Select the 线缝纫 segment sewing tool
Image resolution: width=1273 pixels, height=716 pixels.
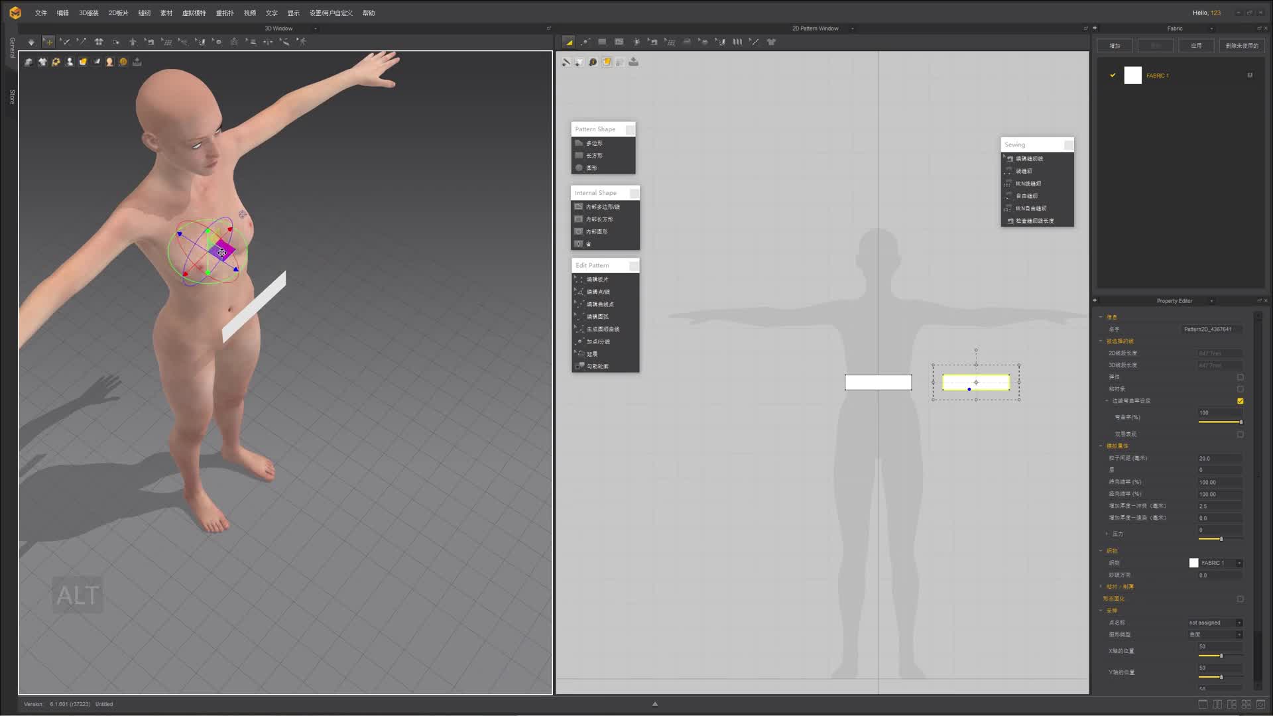(x=1024, y=171)
